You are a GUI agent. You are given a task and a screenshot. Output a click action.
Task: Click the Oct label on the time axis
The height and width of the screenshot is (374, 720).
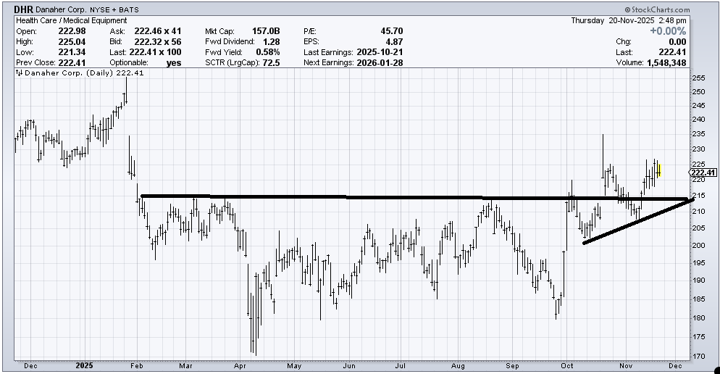click(566, 365)
